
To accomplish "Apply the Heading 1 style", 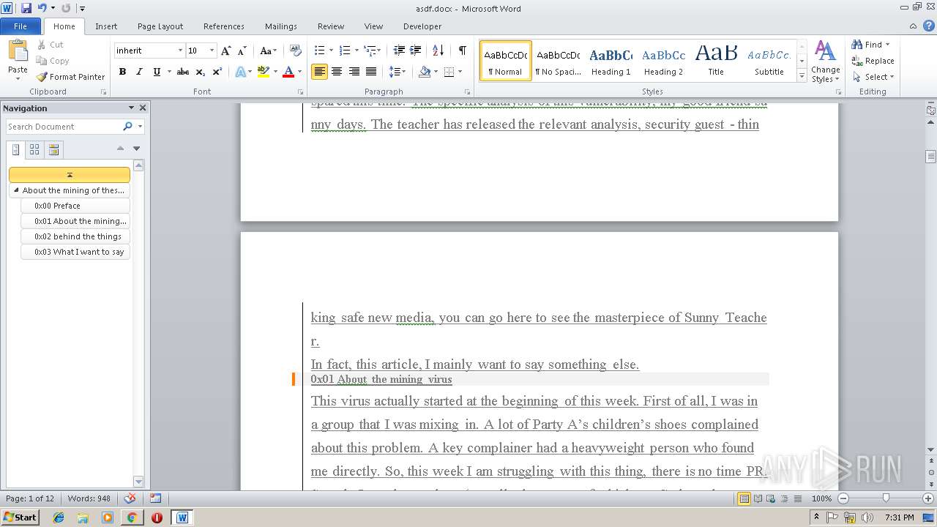I will [611, 61].
